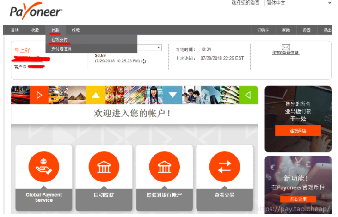
Task: Click the last visit time 07/29/2018 22:25 EST
Action: click(x=222, y=58)
